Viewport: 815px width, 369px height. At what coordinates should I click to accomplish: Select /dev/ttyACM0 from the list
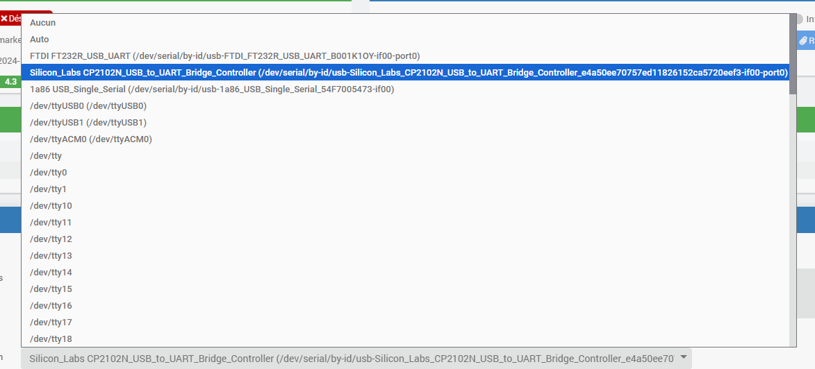click(x=405, y=139)
